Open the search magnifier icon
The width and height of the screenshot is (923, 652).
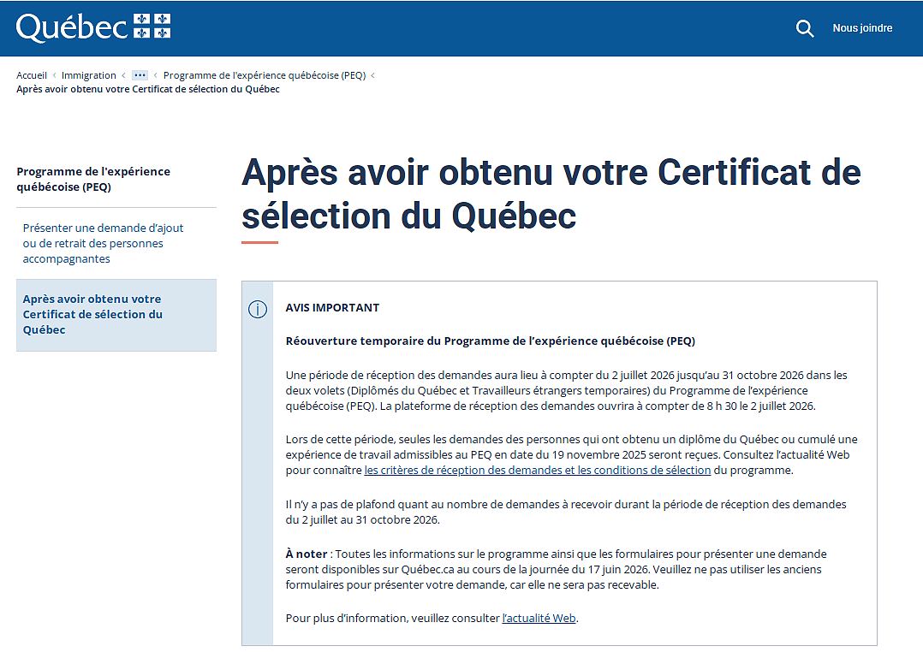click(805, 28)
